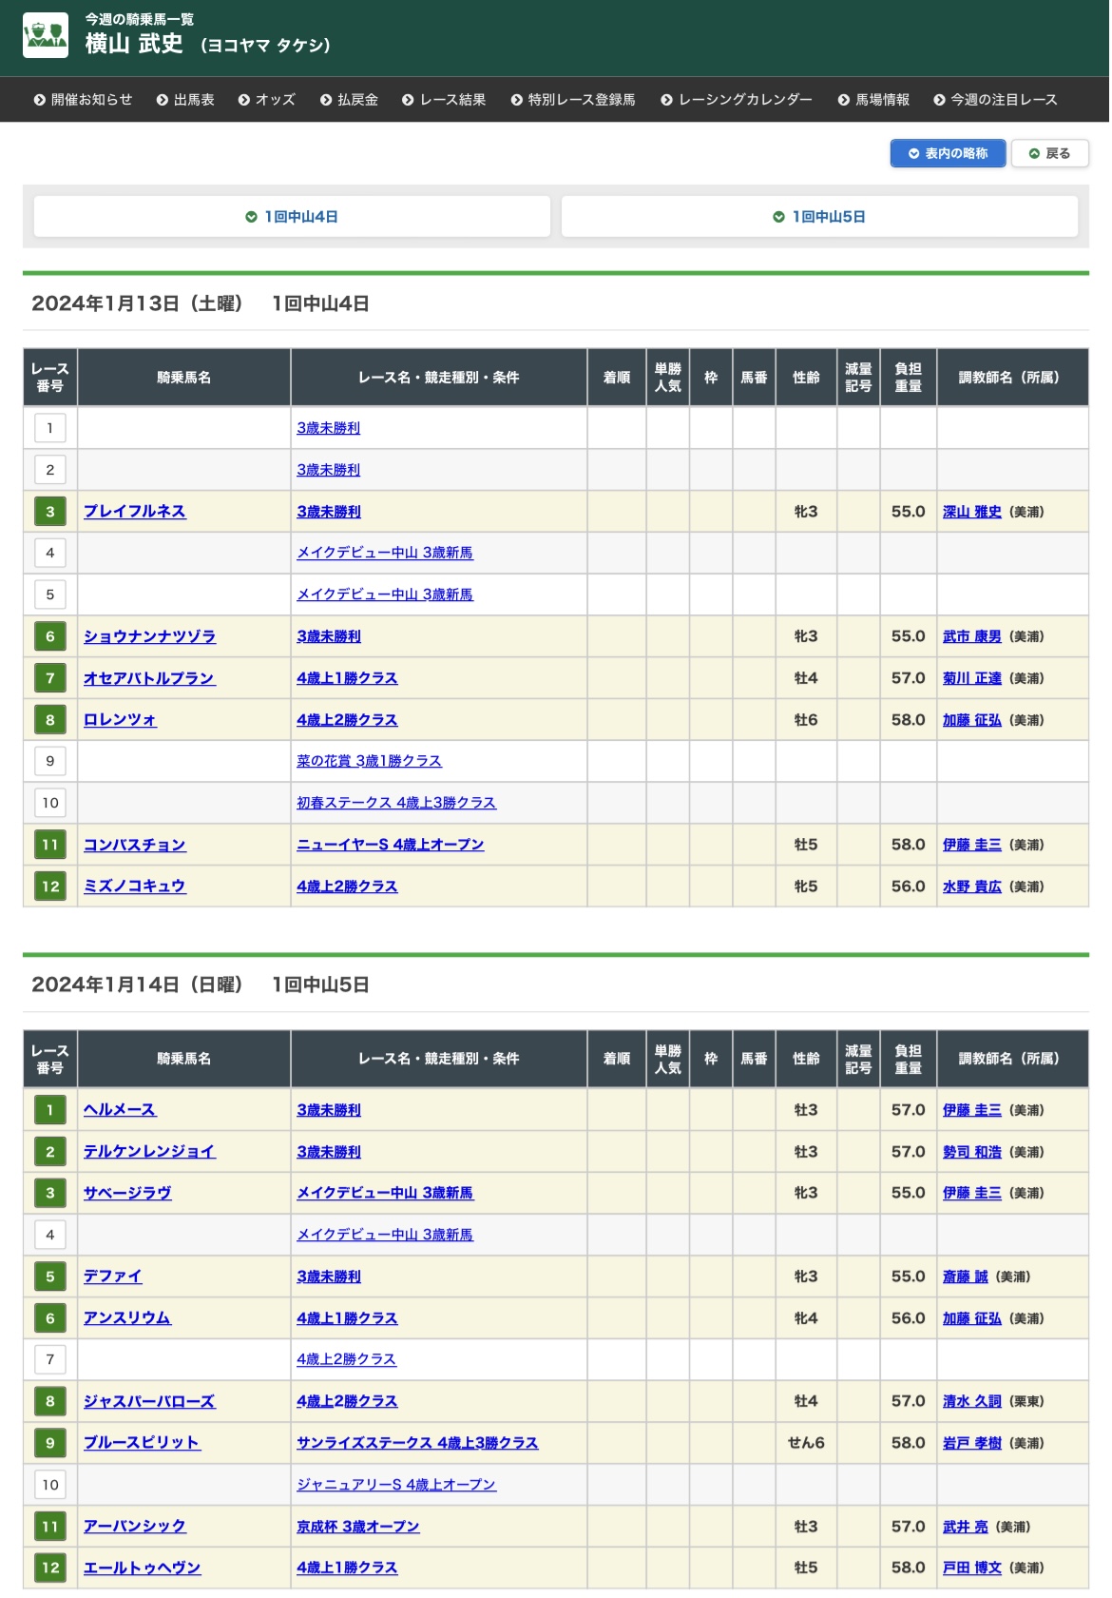Open 菜の花賞 3歳1勝クラス race link

coord(370,761)
